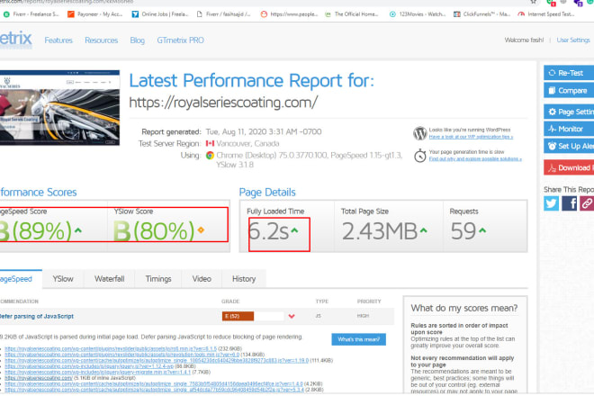Click Set Up Alerts button

[x=569, y=146]
